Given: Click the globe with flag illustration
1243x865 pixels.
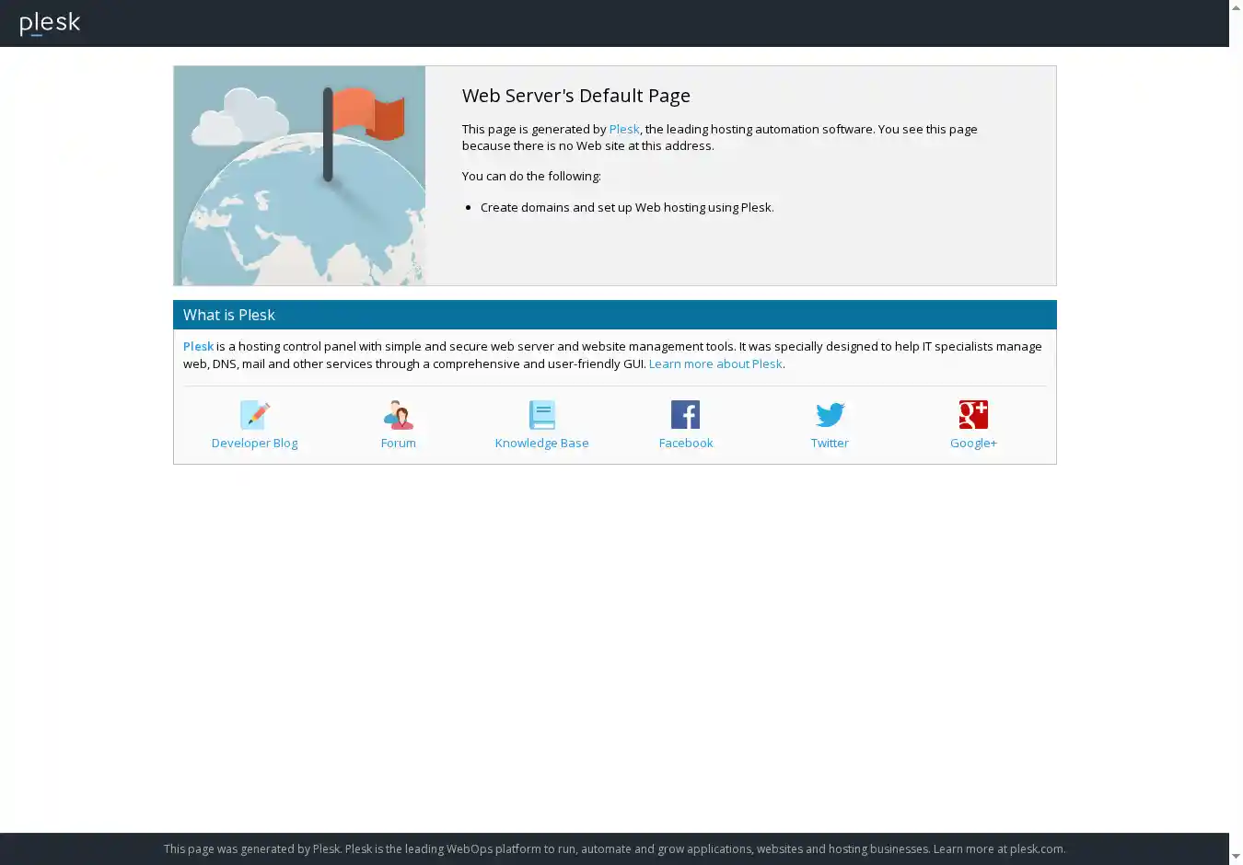Looking at the screenshot, I should (x=299, y=176).
